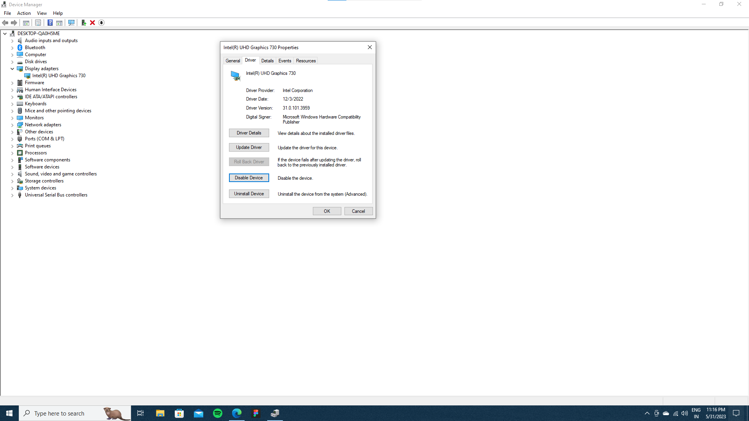Open the Action menu

tap(24, 13)
